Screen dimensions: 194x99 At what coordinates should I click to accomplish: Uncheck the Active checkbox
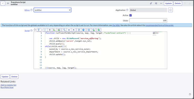pos(131,15)
